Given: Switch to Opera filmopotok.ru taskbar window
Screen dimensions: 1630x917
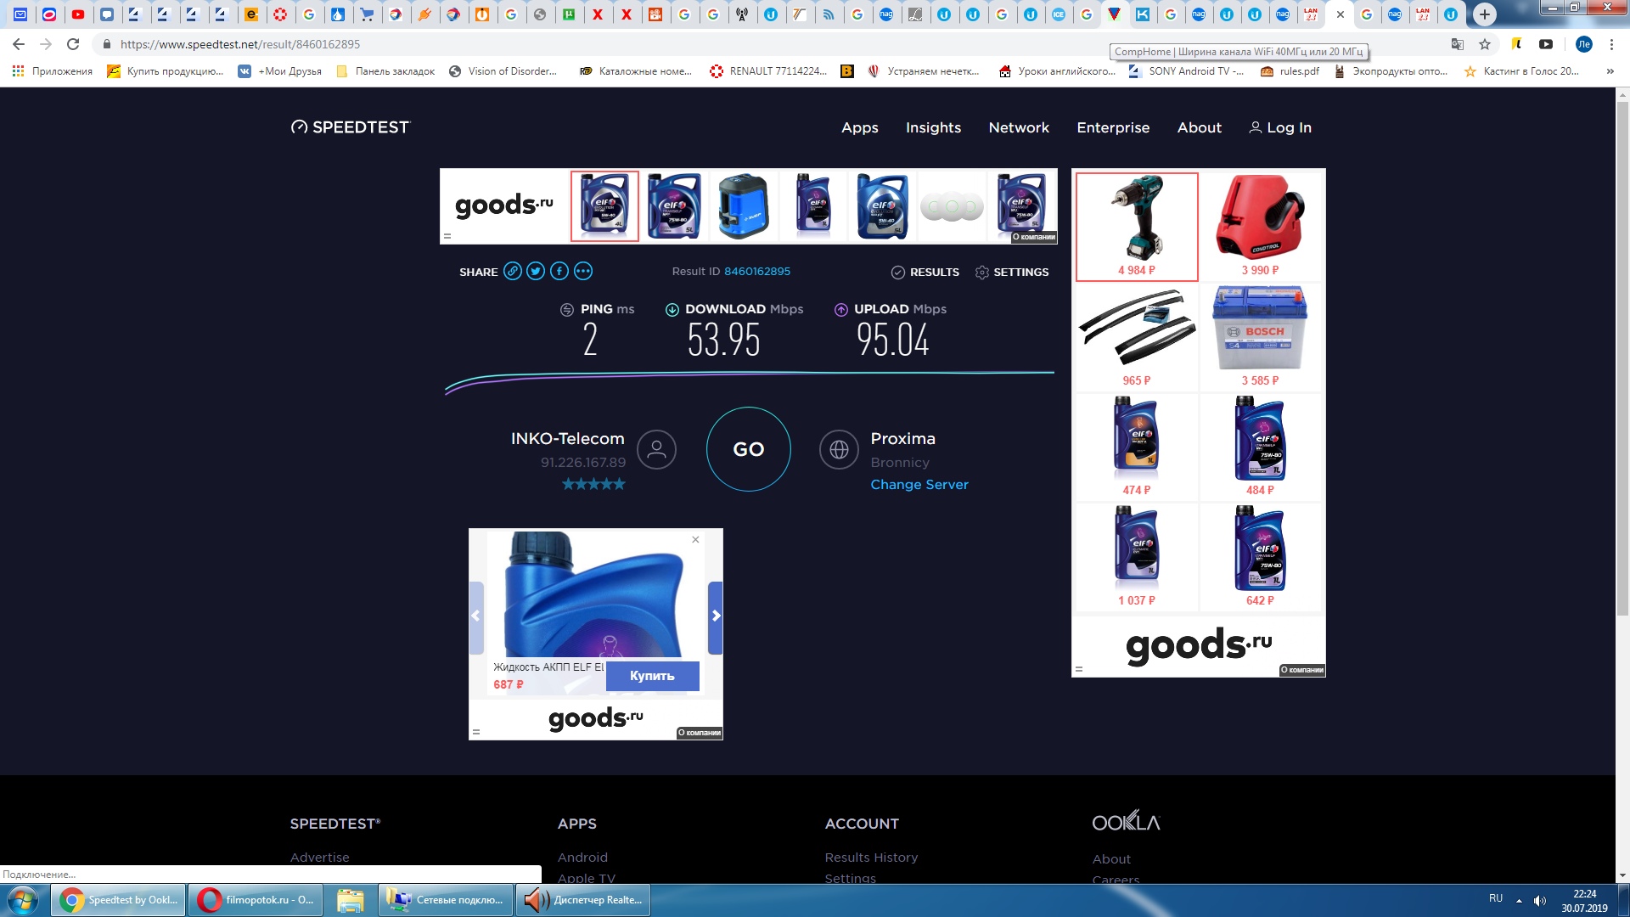Looking at the screenshot, I should click(x=257, y=900).
